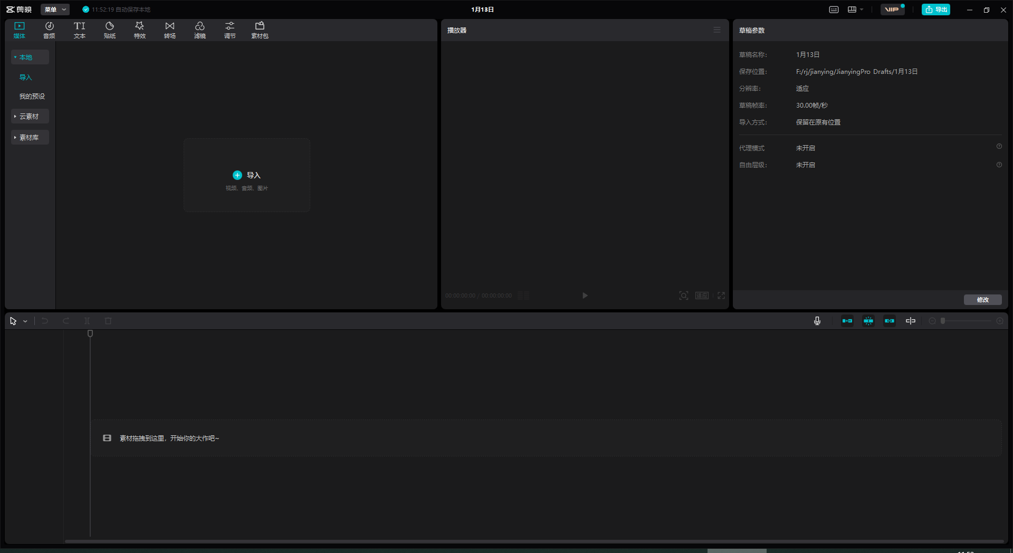Open keyboard shortcuts icon in title bar
Screen dimensions: 1013x553
point(834,9)
